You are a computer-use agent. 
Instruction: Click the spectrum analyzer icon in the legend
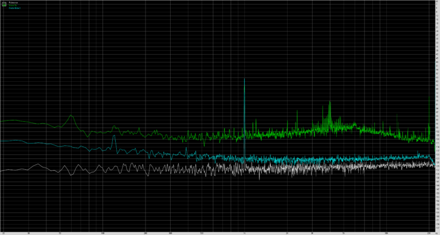click(5, 5)
